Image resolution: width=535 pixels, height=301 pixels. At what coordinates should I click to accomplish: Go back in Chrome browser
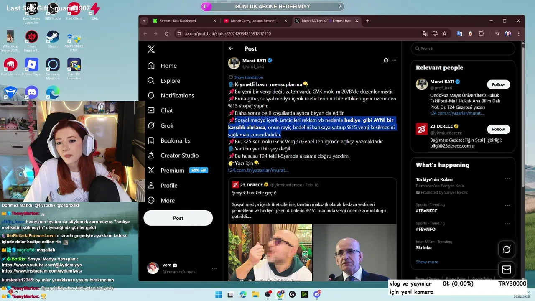[x=145, y=33]
